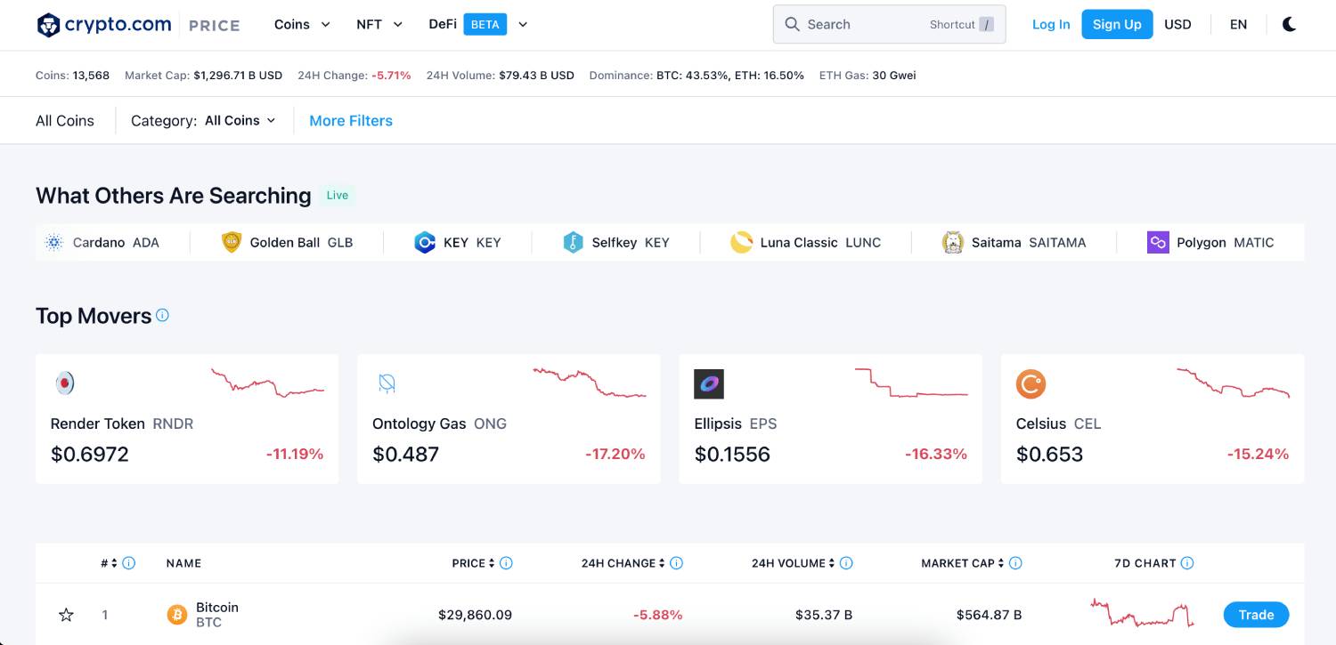Star Bitcoin as a favorite

tap(66, 615)
